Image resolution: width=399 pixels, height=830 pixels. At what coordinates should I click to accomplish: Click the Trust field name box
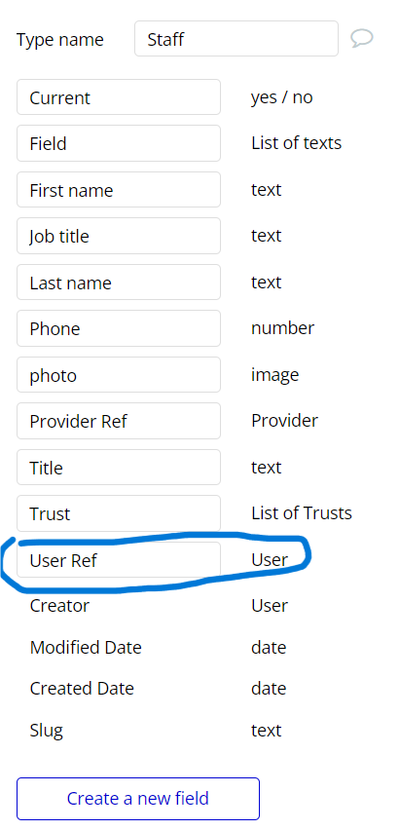coord(119,513)
